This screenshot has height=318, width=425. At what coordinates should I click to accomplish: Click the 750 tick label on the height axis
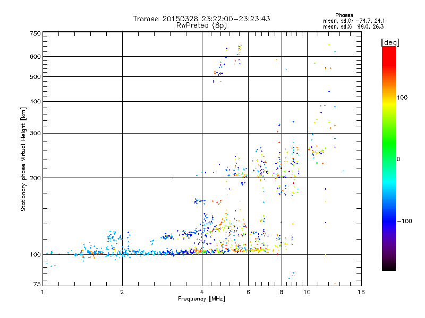tap(35, 33)
